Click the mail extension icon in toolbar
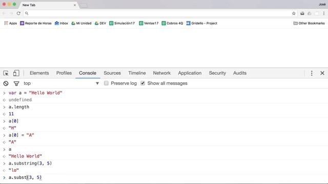The image size is (328, 184). tap(302, 13)
